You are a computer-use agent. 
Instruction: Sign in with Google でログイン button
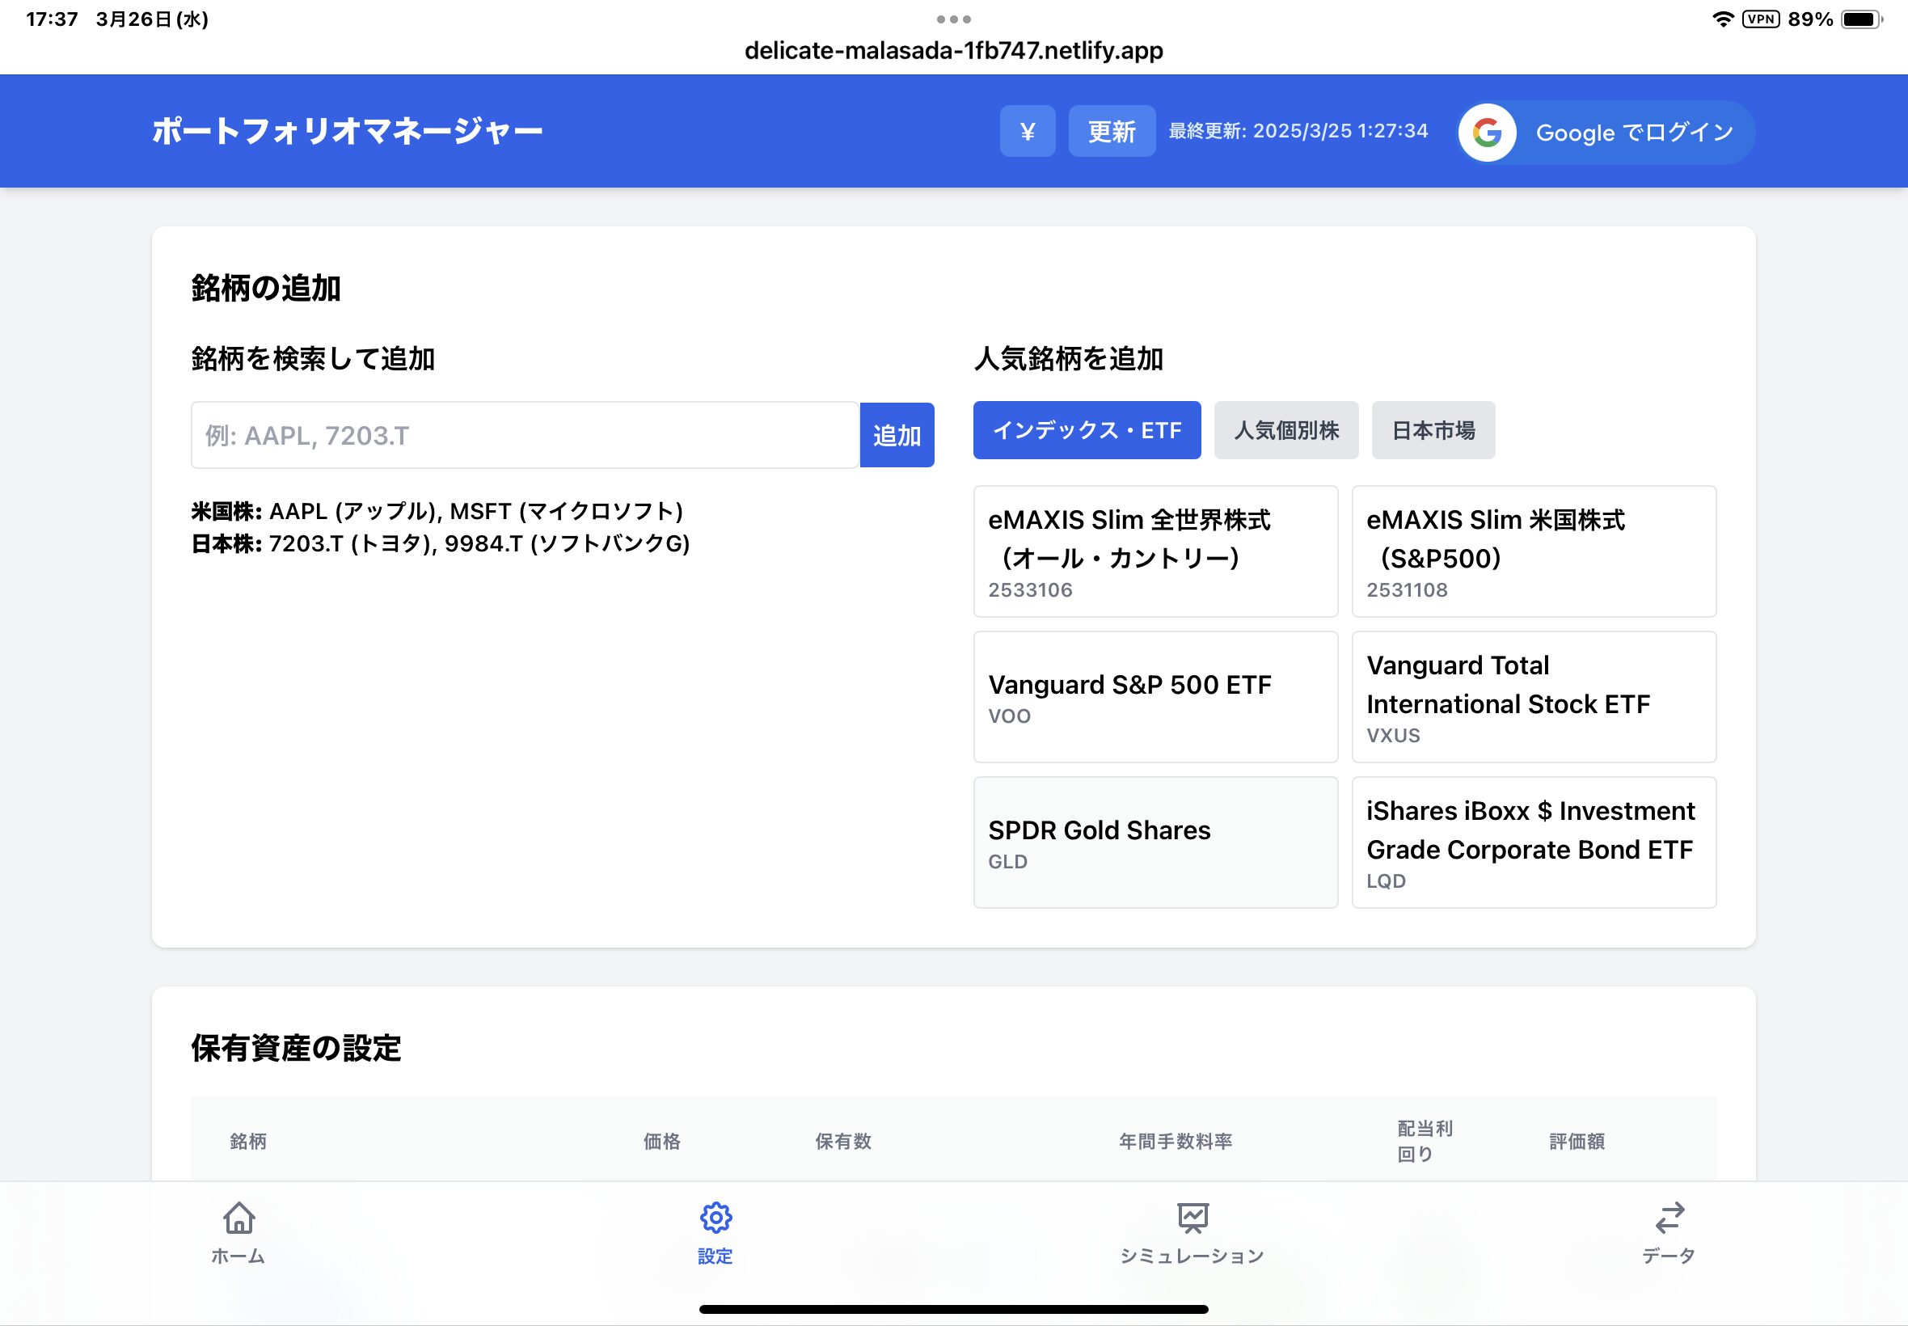point(1606,132)
